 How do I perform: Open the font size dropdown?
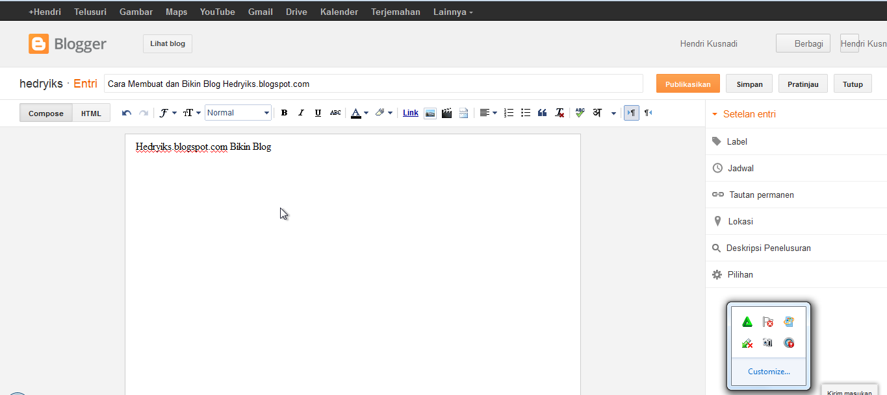(x=192, y=113)
